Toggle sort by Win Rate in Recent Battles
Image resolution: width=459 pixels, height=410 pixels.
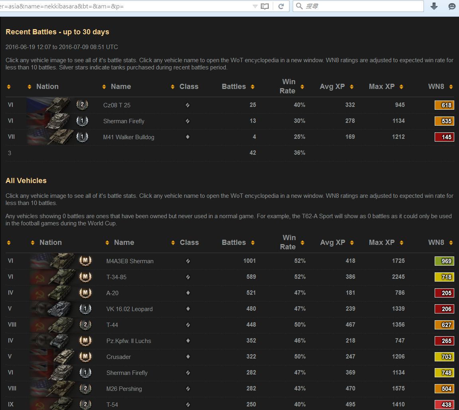(x=302, y=87)
